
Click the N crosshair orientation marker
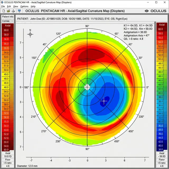30,34
